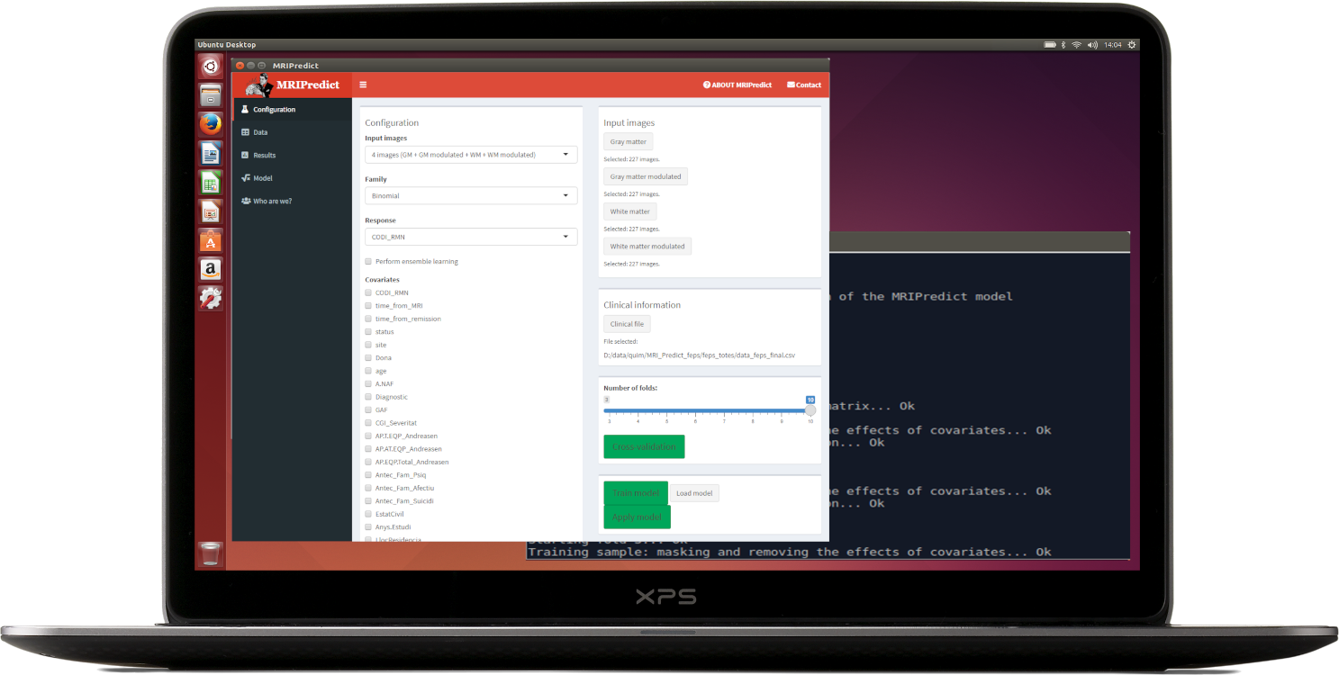Image resolution: width=1339 pixels, height=675 pixels.
Task: Open the Response dropdown showing CODI_RMN
Action: 471,237
